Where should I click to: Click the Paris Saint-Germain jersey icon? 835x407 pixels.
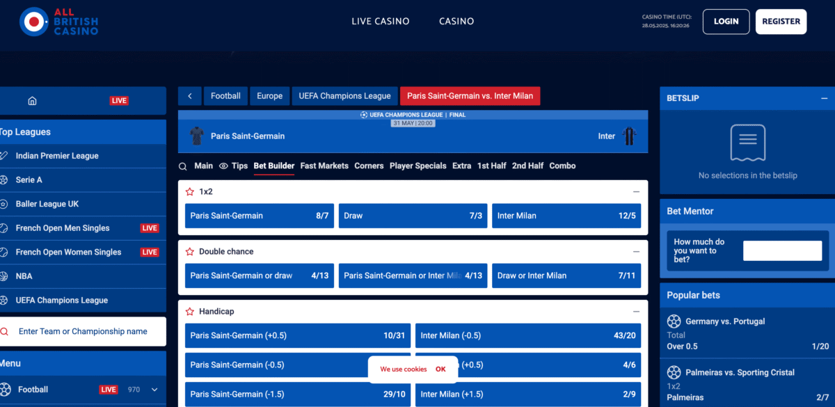[197, 136]
